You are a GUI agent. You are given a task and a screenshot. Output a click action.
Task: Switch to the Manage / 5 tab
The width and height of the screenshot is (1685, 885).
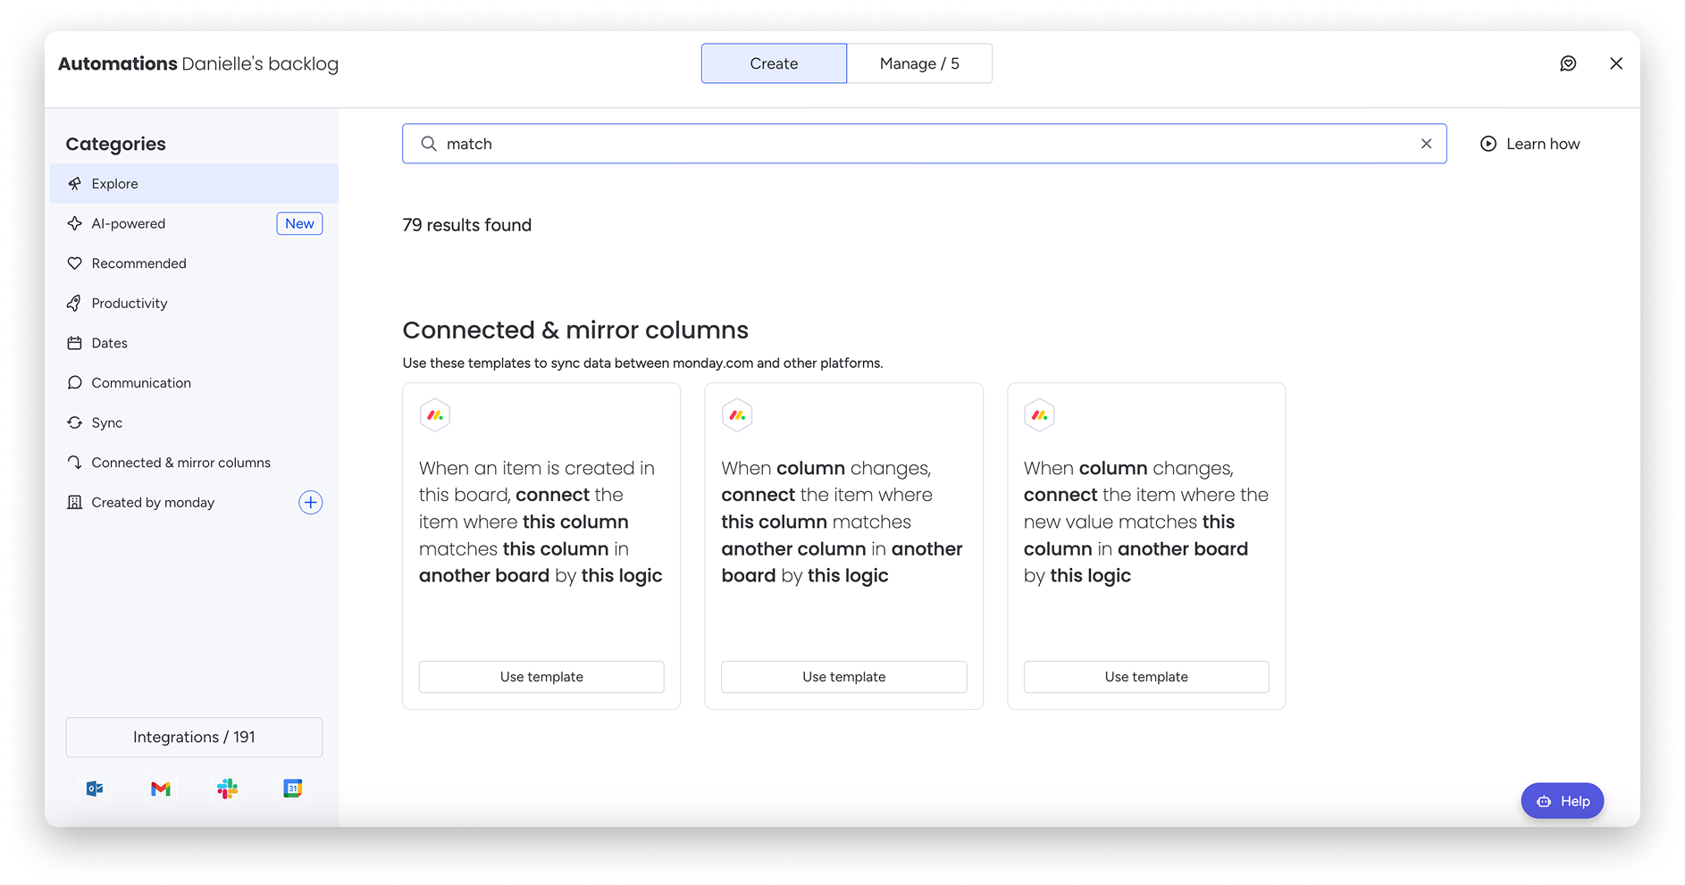coord(919,63)
